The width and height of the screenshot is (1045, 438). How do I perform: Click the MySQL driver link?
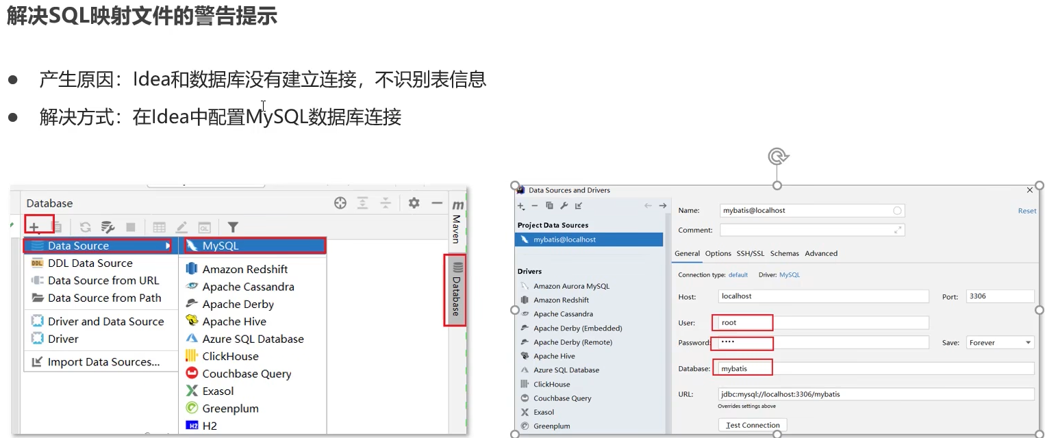click(x=790, y=274)
